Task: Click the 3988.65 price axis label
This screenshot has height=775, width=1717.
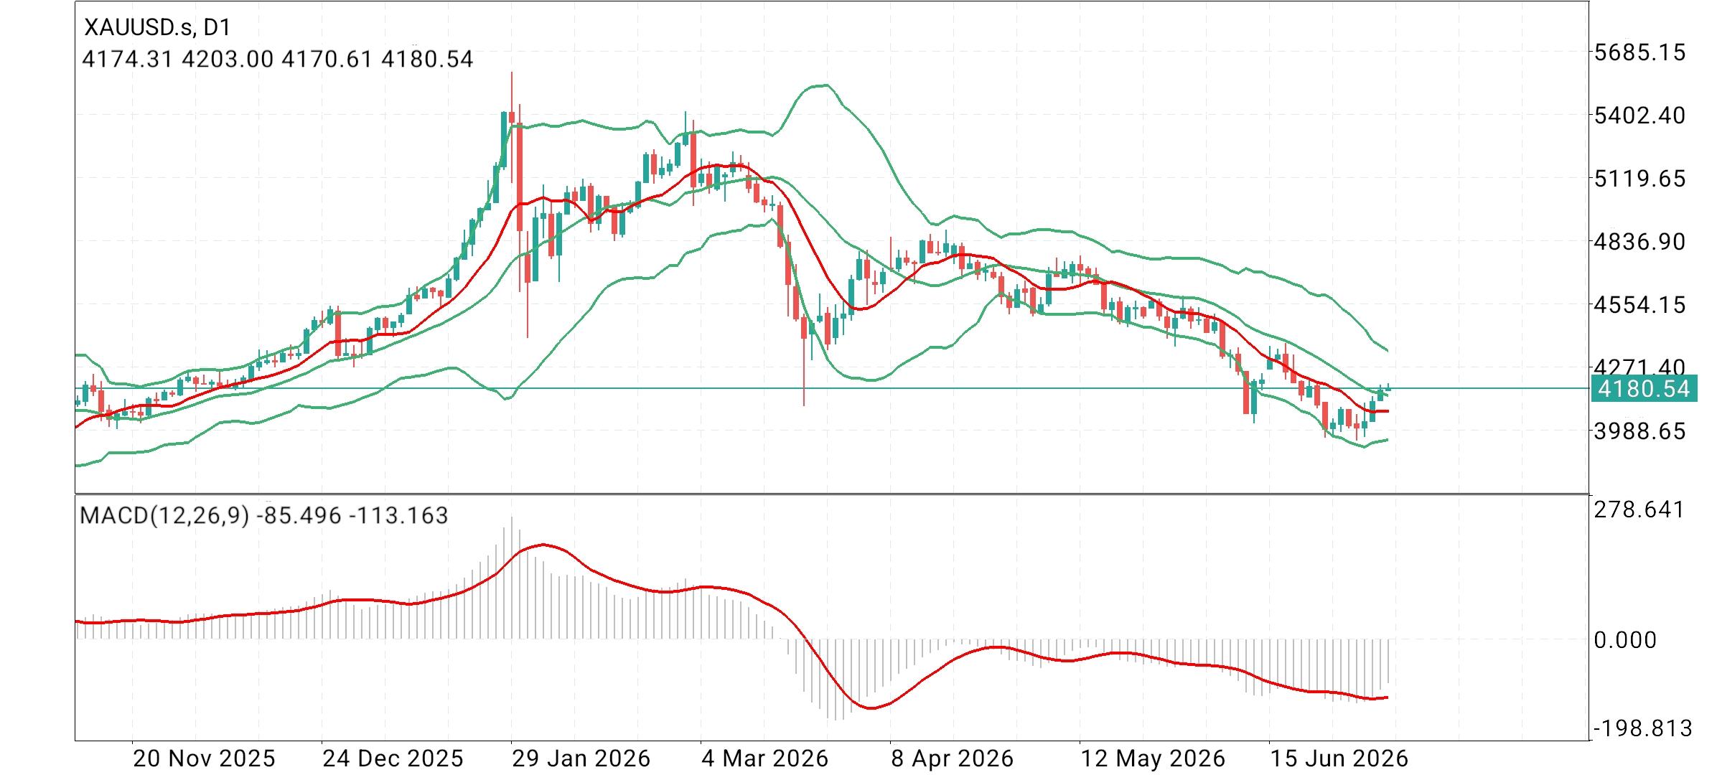Action: pos(1639,431)
